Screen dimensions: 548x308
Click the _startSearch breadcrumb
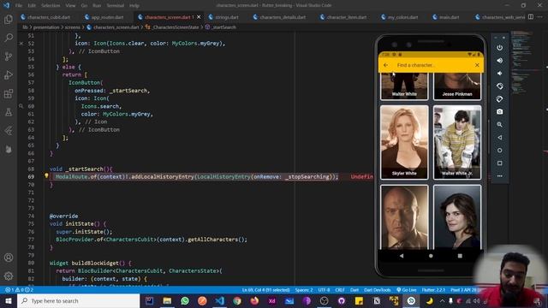[x=223, y=27]
